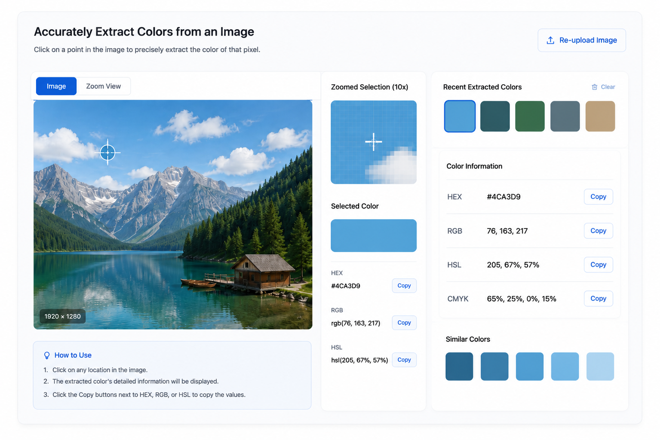Click the #4CA3D9 text under Selected Color
This screenshot has height=440, width=660.
click(x=346, y=286)
